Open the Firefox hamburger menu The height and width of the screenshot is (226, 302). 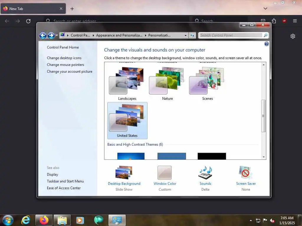click(295, 21)
